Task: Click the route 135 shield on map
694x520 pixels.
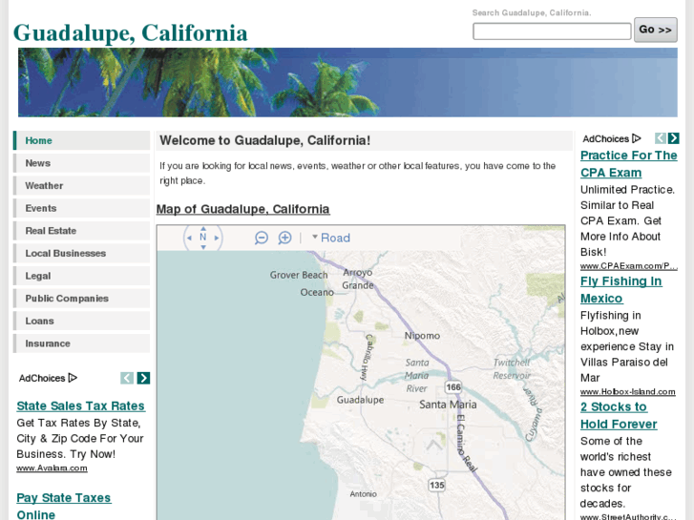Action: [436, 485]
